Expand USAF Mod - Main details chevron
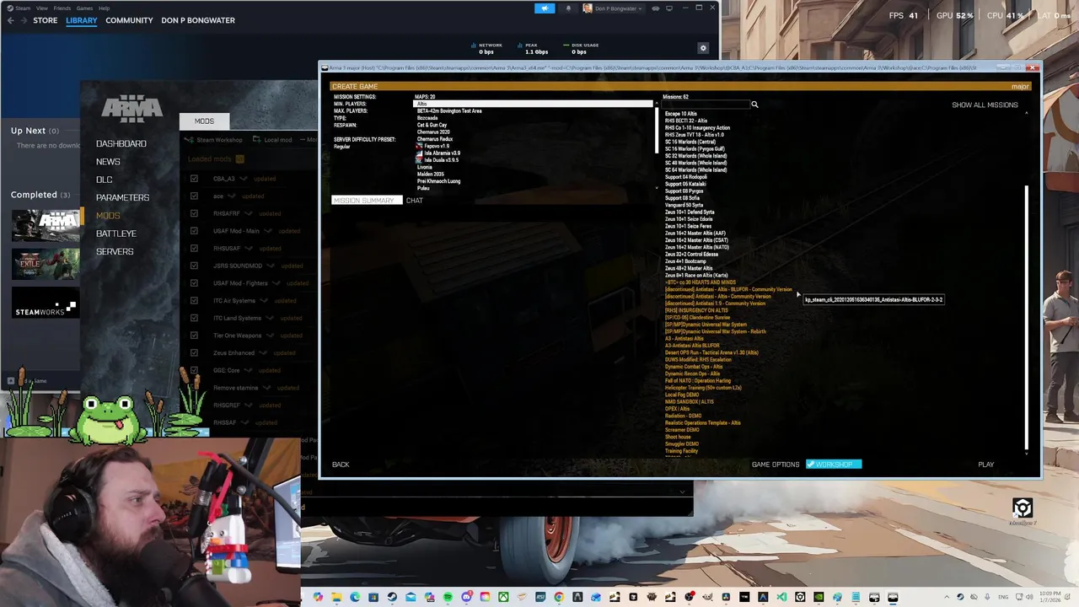 click(269, 231)
